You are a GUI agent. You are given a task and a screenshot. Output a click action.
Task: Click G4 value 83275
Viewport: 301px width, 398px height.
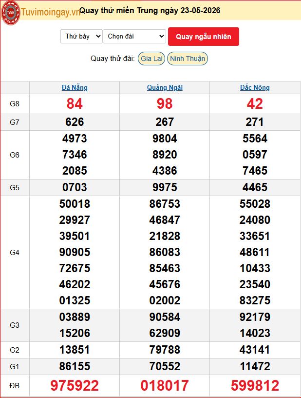(x=255, y=300)
